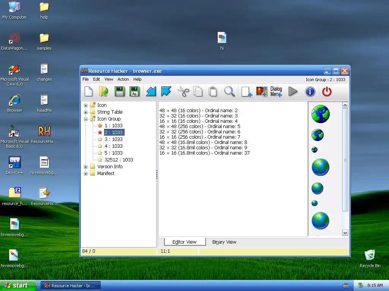Image resolution: width=389 pixels, height=291 pixels.
Task: Click the 'hi' file on the desktop
Action: (x=222, y=41)
